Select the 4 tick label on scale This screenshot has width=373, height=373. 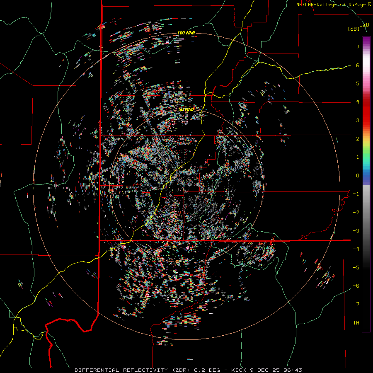[x=358, y=102]
